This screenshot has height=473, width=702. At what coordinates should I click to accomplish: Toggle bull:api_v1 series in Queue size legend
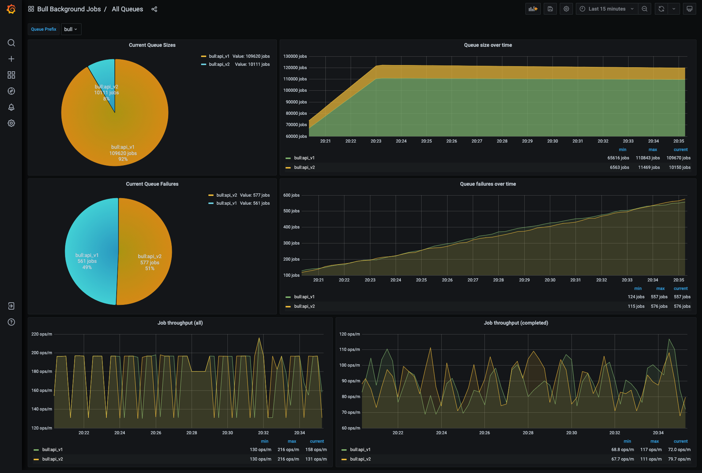(304, 158)
